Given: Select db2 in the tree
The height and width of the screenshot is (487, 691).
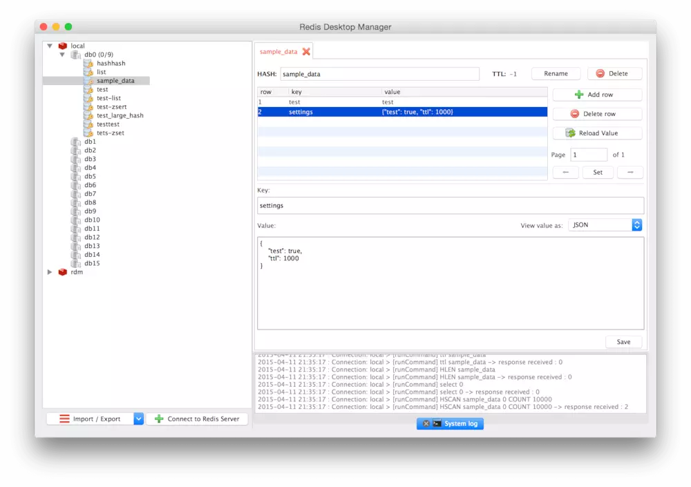Looking at the screenshot, I should click(x=90, y=151).
